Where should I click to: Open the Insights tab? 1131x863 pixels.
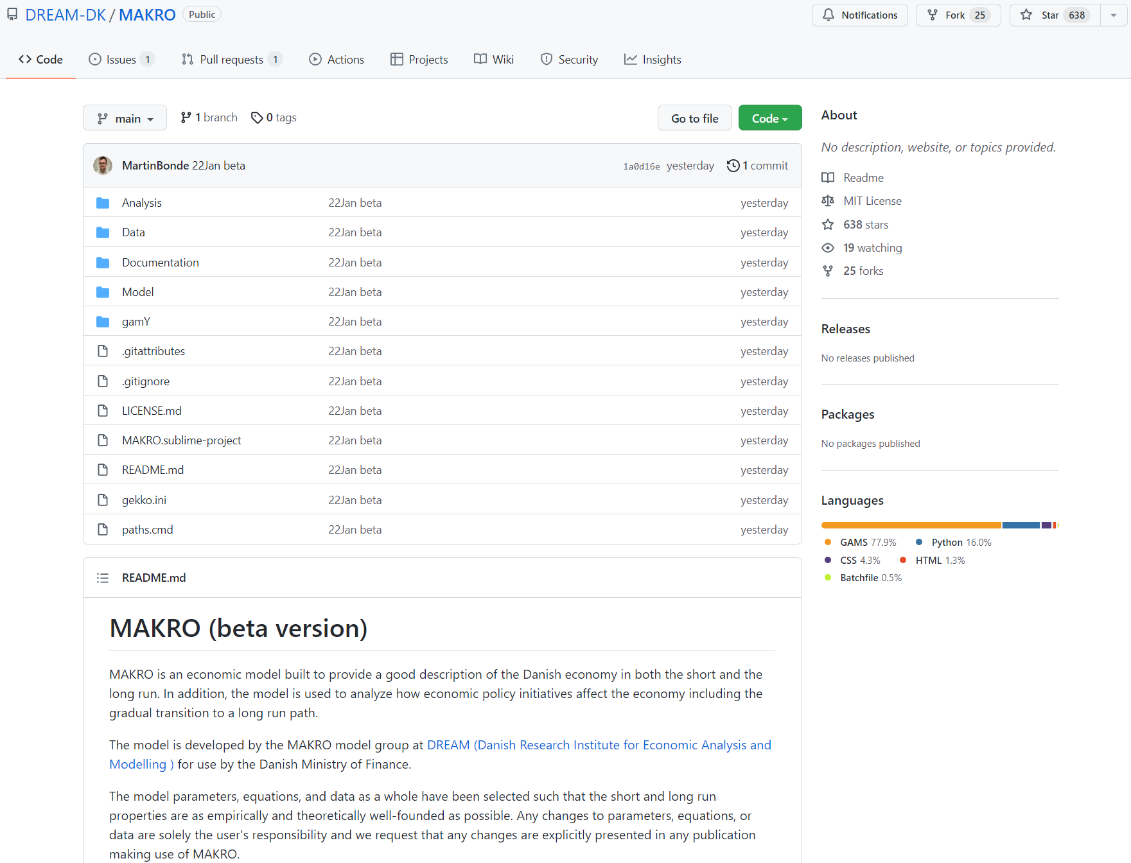[653, 60]
